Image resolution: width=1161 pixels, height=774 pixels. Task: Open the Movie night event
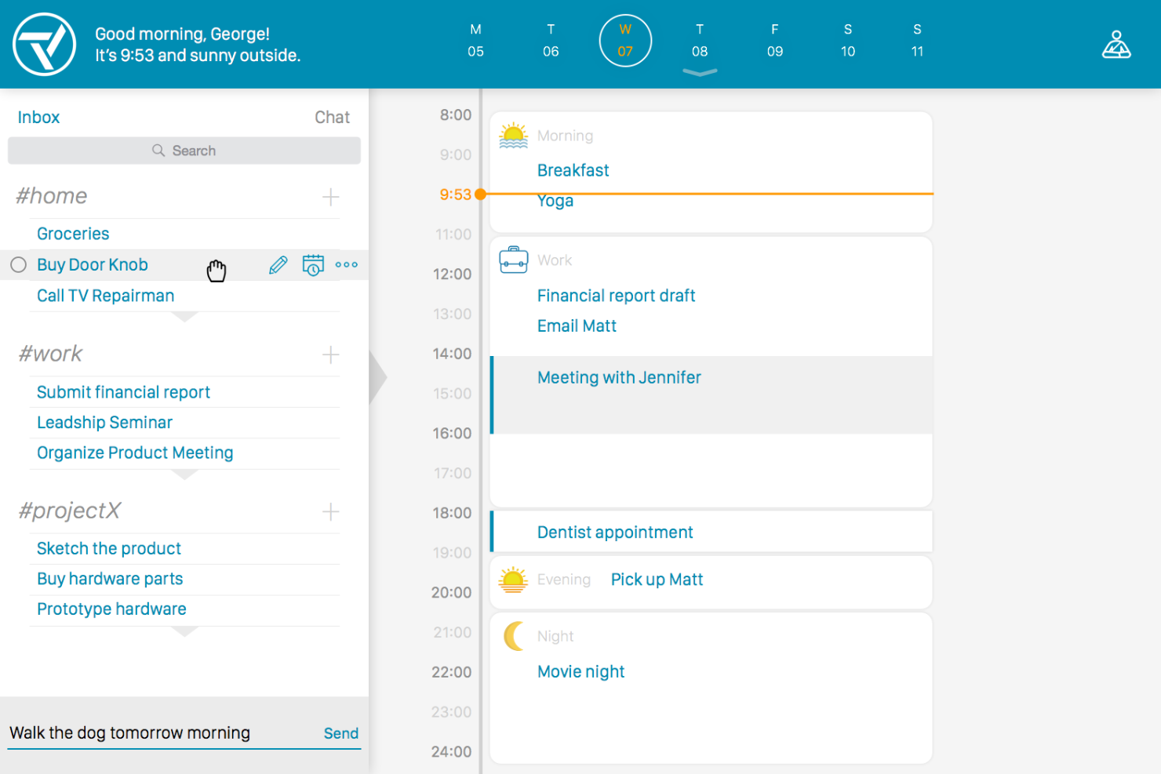pyautogui.click(x=580, y=672)
